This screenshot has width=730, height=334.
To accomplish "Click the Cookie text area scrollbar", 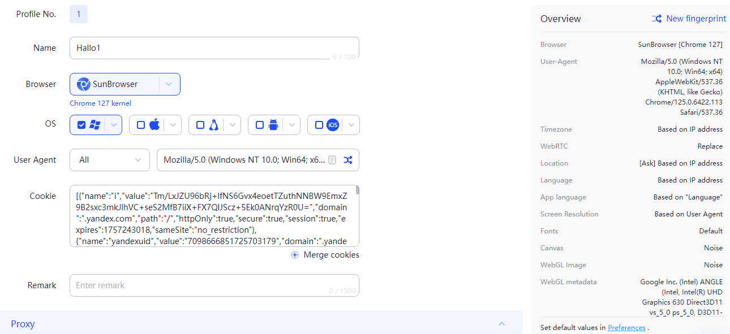I will (x=357, y=190).
